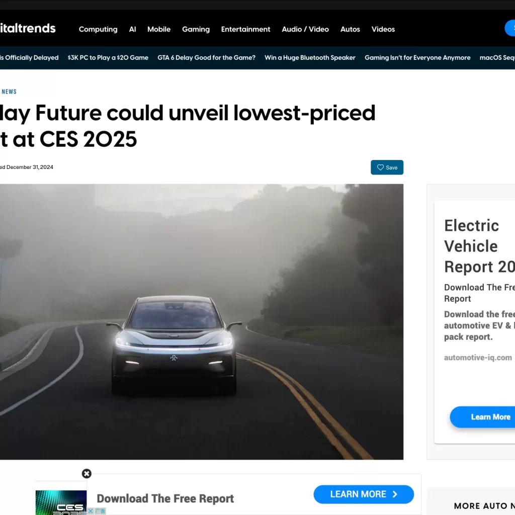Click the heart Save button
The height and width of the screenshot is (515, 515).
(387, 167)
